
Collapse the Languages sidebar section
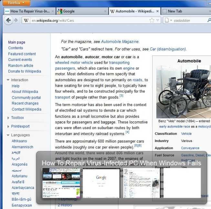[x=18, y=135]
